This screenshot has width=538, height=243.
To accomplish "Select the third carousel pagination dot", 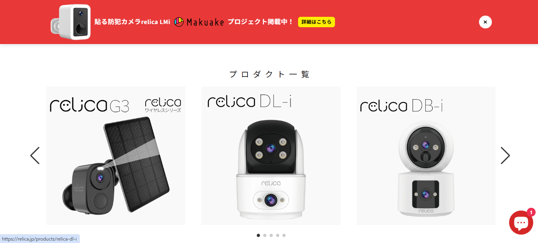I will click(x=271, y=235).
